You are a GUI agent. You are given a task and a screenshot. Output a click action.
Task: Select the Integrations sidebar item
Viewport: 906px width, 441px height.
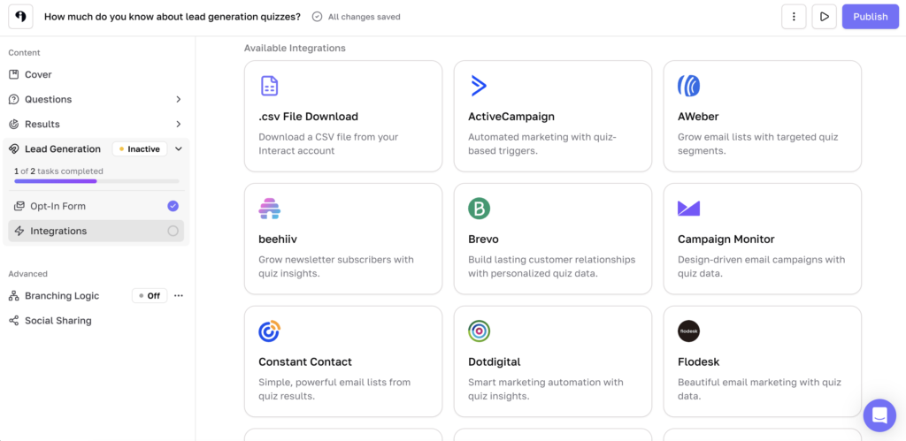pos(96,231)
